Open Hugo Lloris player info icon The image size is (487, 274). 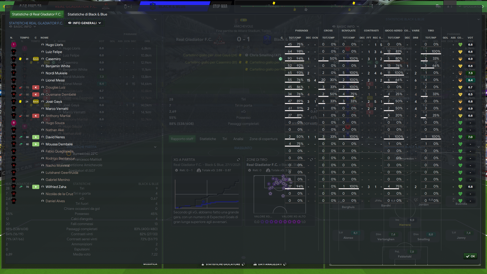pyautogui.click(x=43, y=45)
